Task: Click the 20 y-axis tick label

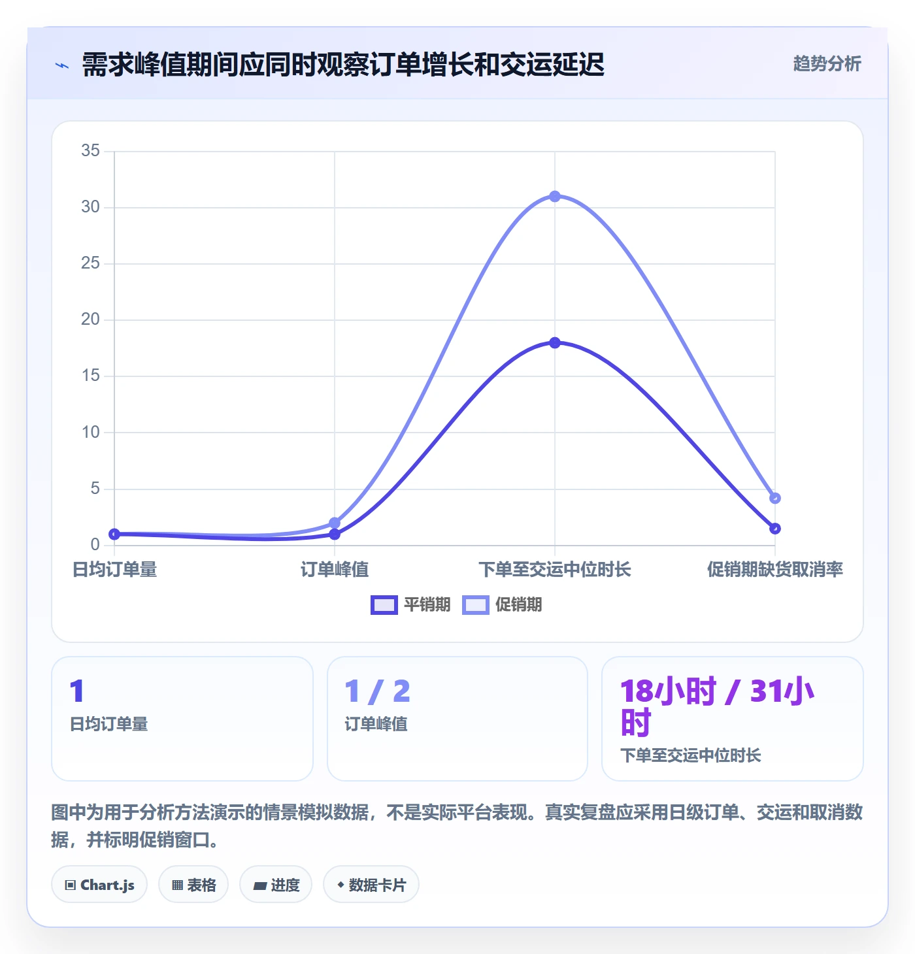Action: tap(90, 320)
